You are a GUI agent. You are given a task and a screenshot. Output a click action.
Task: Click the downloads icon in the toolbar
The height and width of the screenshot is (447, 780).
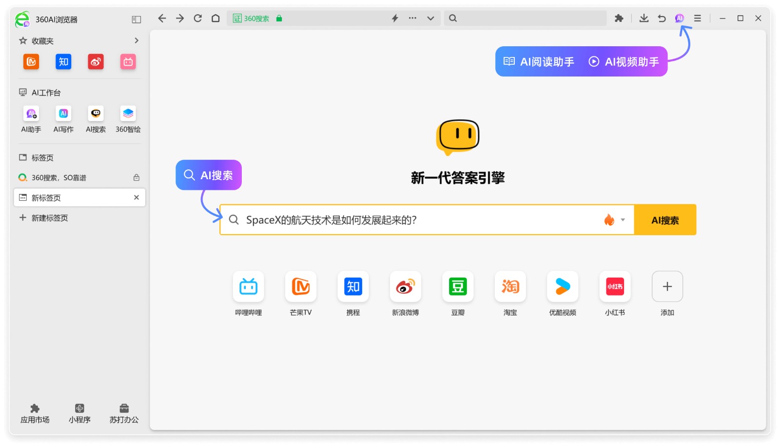coord(643,18)
